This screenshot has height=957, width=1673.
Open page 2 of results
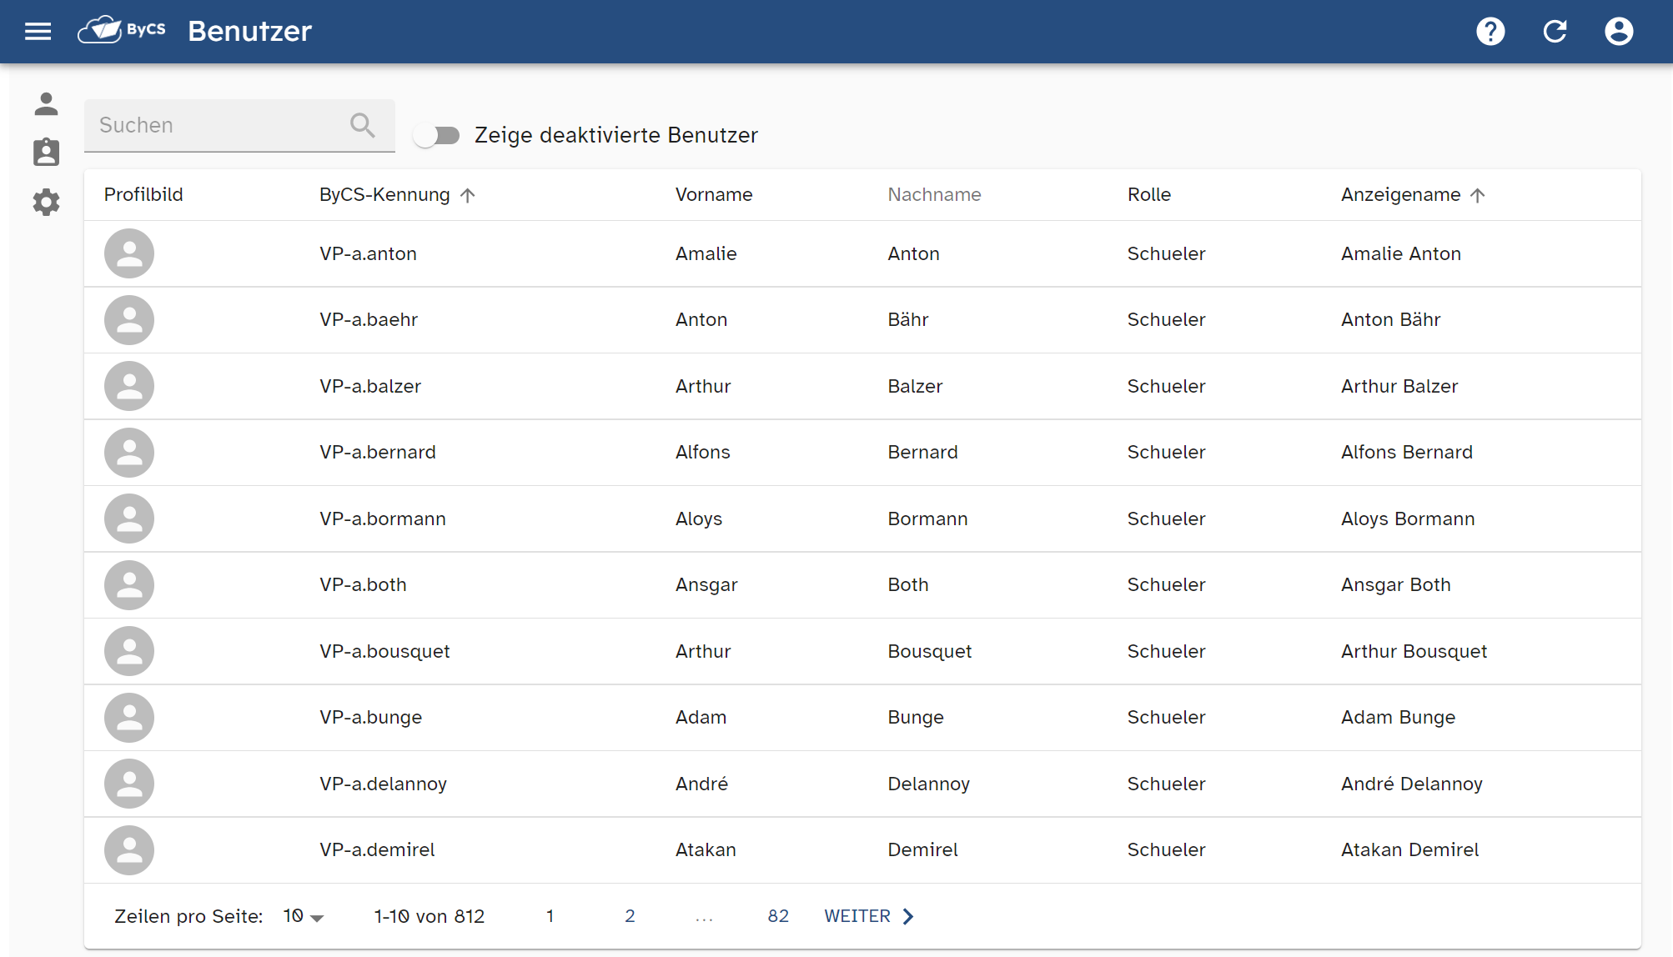[630, 915]
